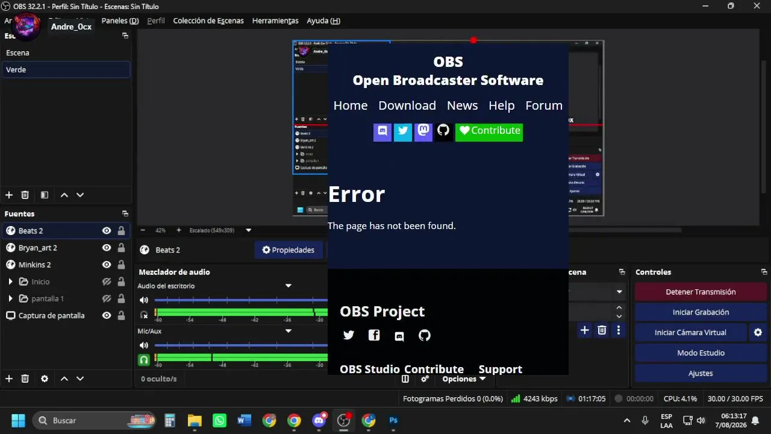Image resolution: width=771 pixels, height=434 pixels.
Task: Zoom out the preview with minus icon
Action: (143, 230)
